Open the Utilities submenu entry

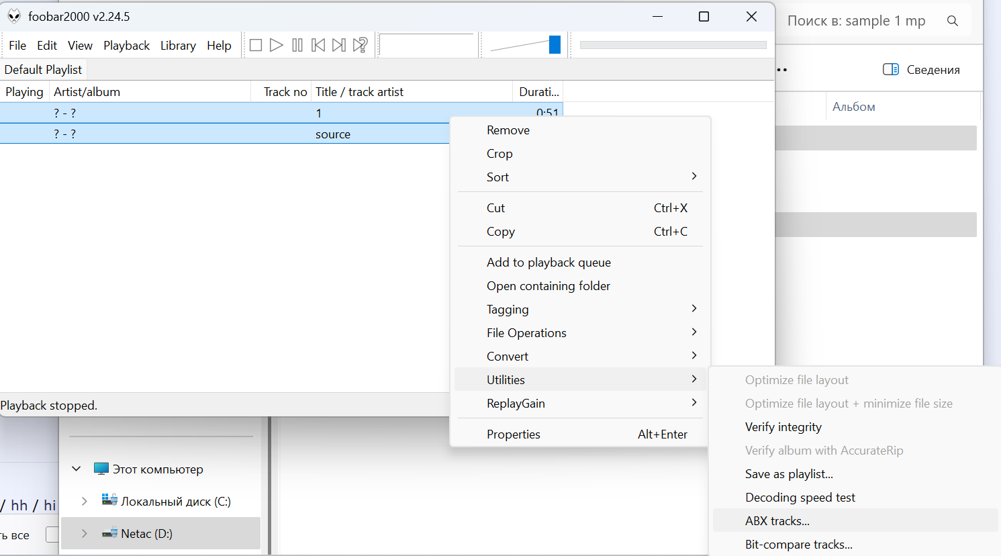(x=580, y=380)
